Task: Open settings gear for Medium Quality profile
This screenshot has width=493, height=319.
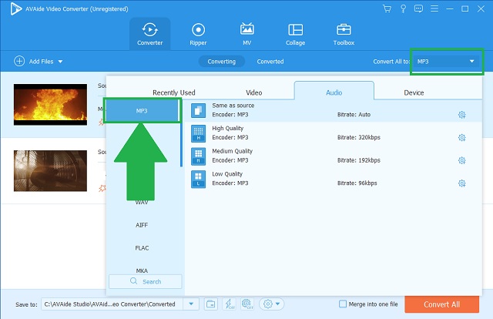Action: click(461, 160)
